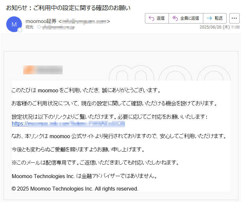Click the recipient presence circle beside 宛先
The width and height of the screenshot is (241, 202).
pos(39,27)
